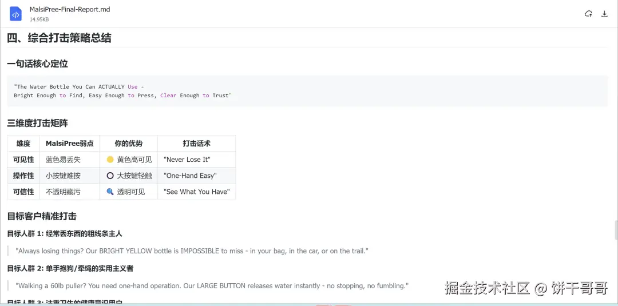Click table cell 透明可见

tap(129, 192)
